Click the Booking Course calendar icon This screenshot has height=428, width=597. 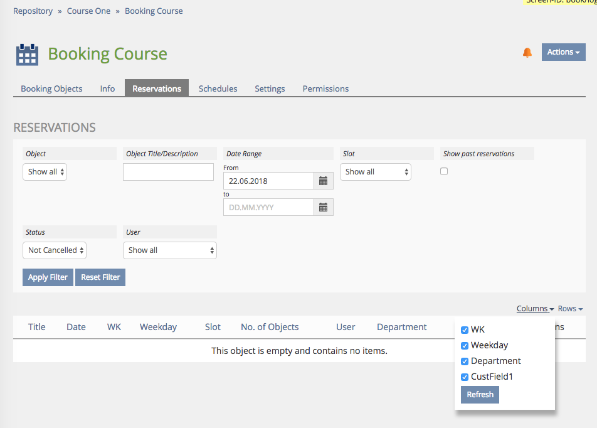[x=27, y=55]
